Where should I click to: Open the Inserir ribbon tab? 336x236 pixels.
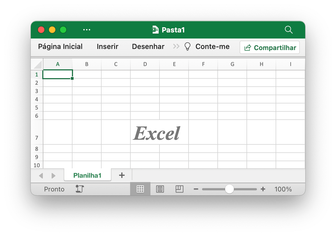tap(108, 46)
